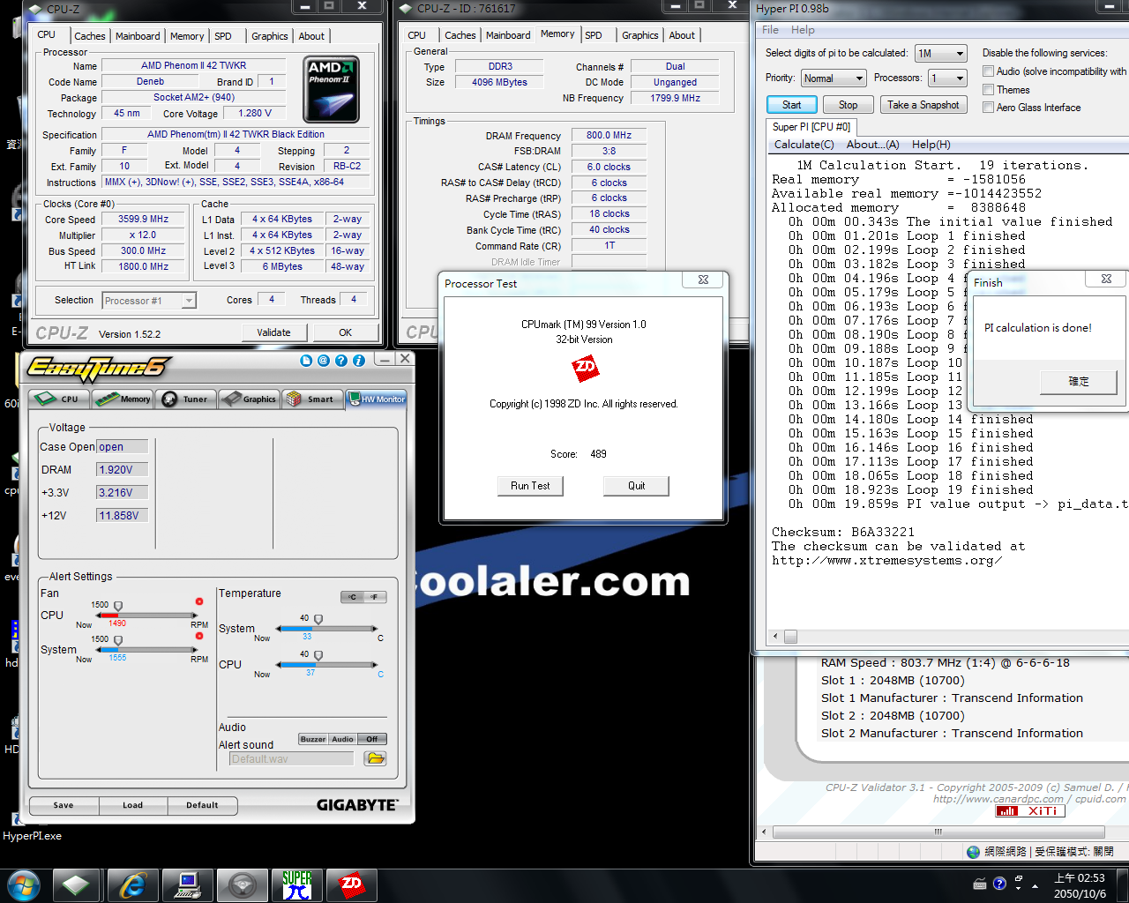The height and width of the screenshot is (903, 1129).
Task: Click the ZD CPUmark taskbar icon
Action: 351,884
